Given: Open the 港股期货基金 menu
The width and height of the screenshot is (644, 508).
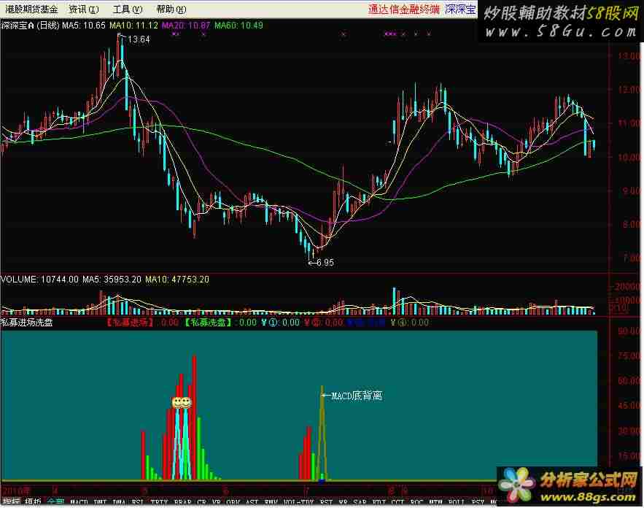Looking at the screenshot, I should point(31,9).
